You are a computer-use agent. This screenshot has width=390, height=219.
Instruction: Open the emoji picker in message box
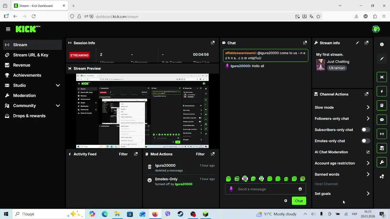300,189
